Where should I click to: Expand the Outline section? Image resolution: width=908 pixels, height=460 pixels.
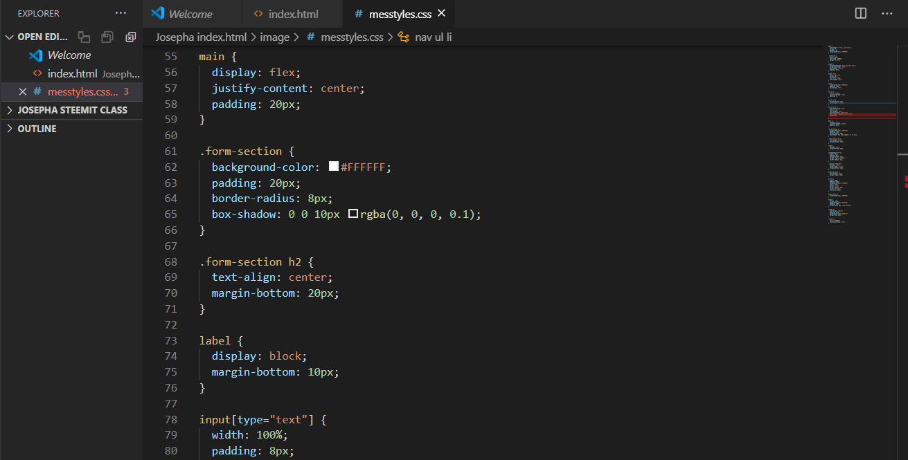click(71, 129)
